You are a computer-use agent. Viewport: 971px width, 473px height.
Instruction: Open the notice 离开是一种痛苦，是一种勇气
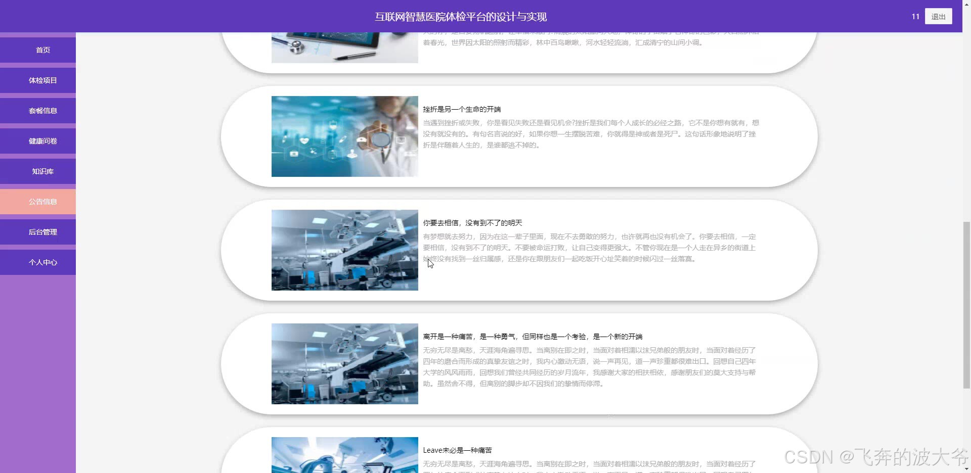(533, 337)
